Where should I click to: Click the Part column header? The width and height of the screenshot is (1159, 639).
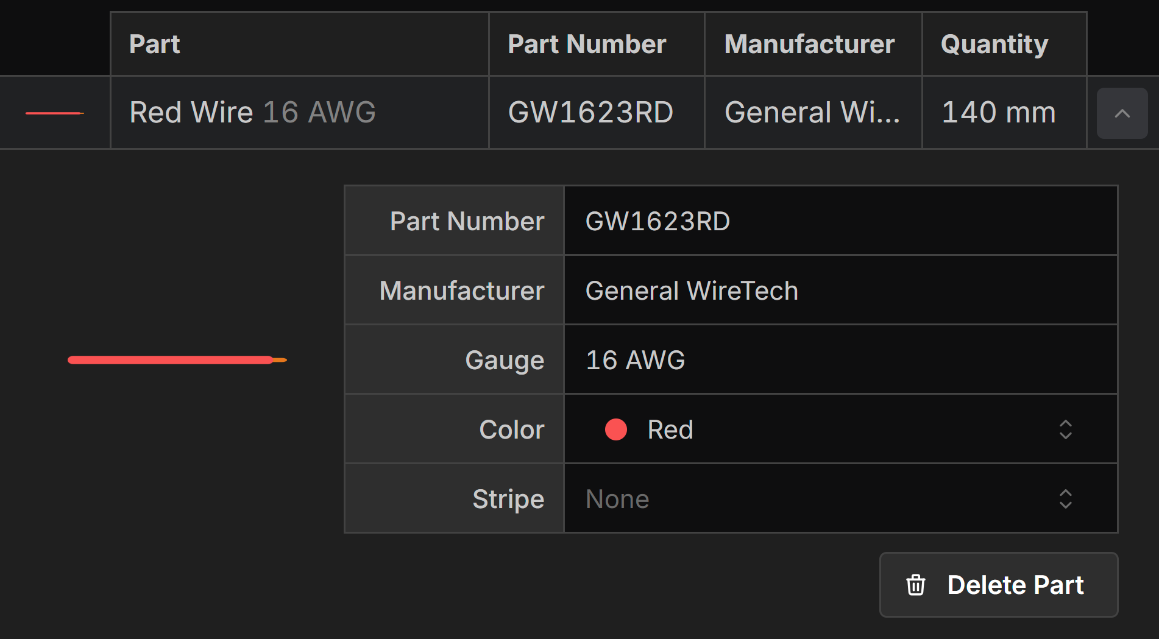click(x=155, y=44)
